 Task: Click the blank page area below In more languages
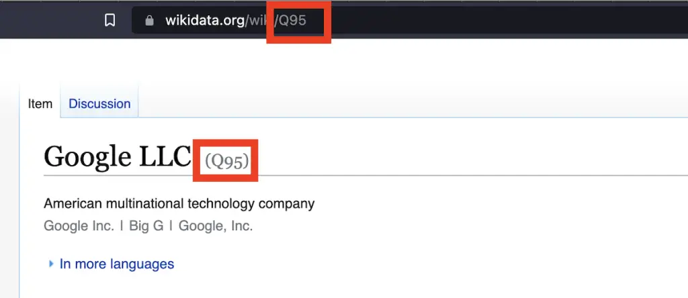pos(351,285)
